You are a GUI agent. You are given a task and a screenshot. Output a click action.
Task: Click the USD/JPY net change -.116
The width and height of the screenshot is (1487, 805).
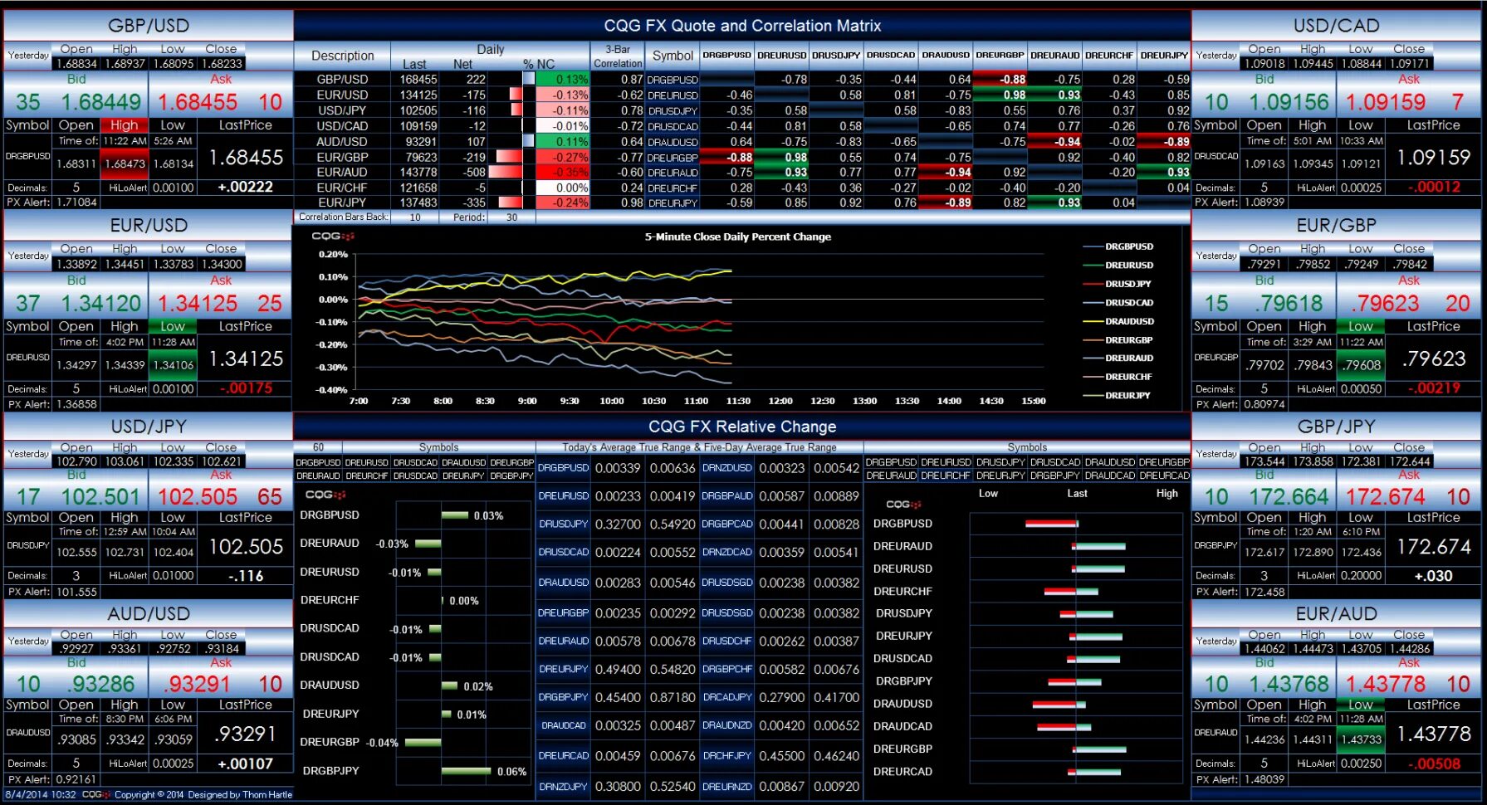(x=246, y=576)
